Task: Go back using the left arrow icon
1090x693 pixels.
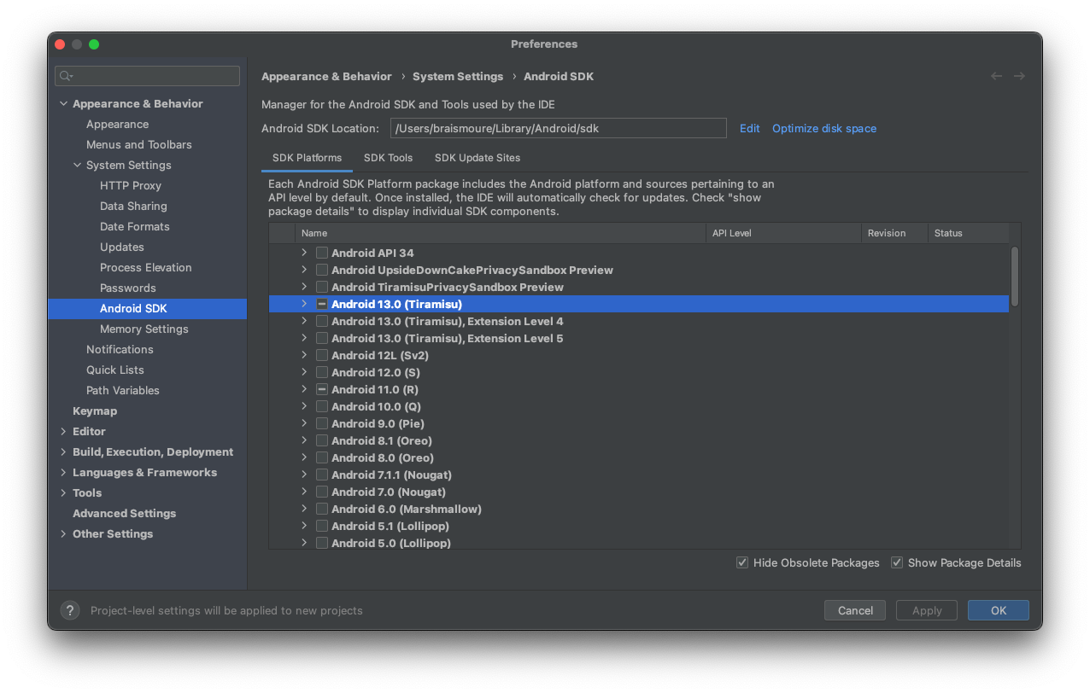Action: (x=996, y=76)
